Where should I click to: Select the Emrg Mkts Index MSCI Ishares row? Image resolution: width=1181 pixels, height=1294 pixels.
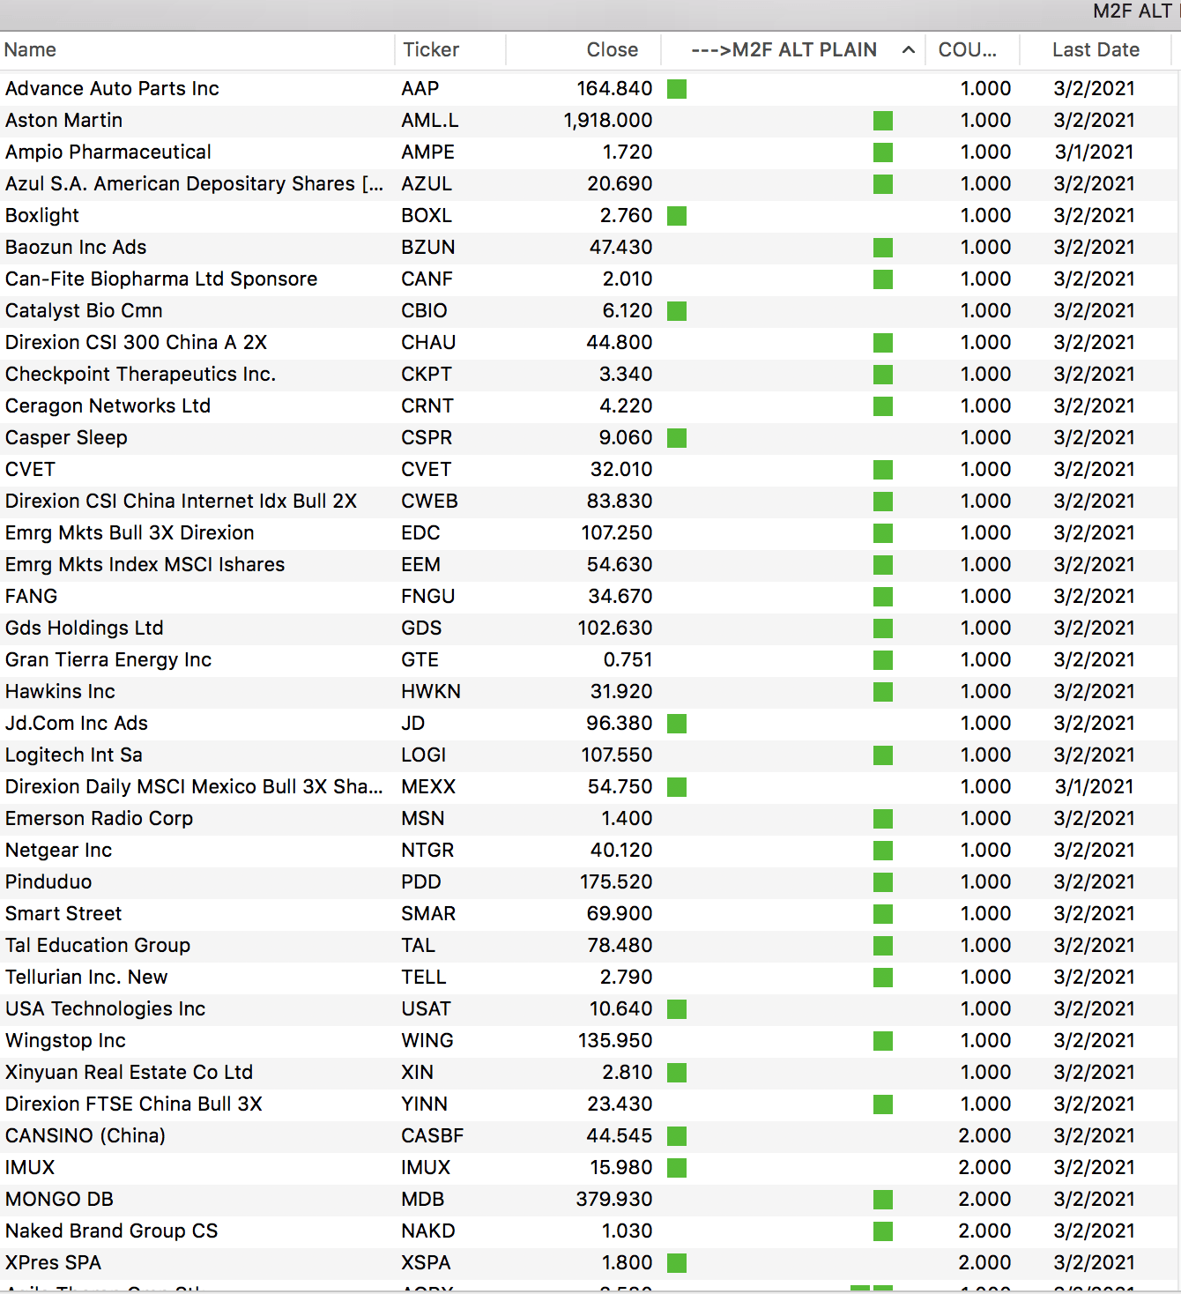click(x=589, y=565)
